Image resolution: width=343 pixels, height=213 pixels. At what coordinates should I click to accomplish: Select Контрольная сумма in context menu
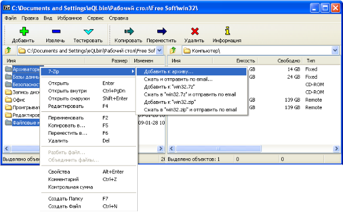89,187
